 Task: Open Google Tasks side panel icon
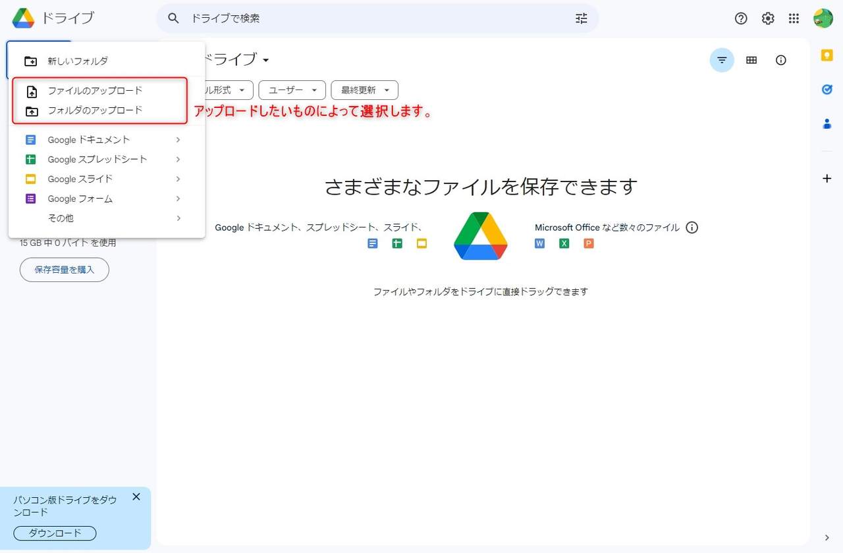click(x=827, y=89)
